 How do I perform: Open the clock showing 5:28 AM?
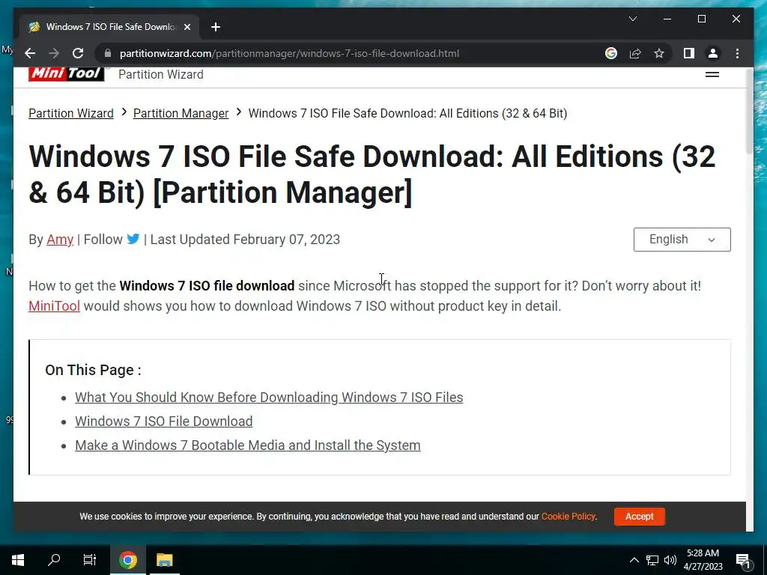(703, 560)
